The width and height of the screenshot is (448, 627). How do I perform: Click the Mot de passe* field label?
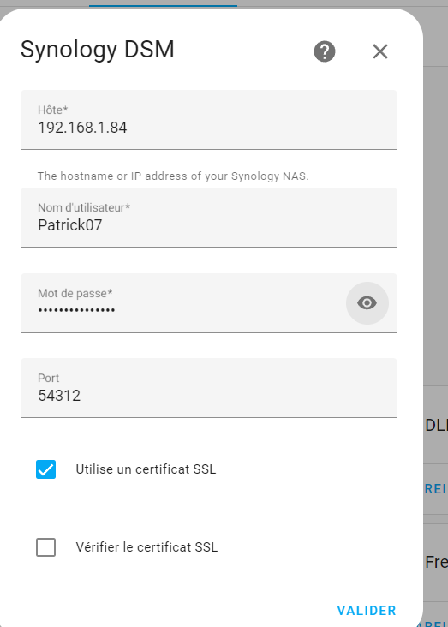point(75,294)
